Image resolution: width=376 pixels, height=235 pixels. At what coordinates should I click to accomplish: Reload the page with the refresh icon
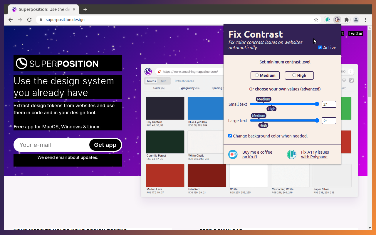point(29,20)
